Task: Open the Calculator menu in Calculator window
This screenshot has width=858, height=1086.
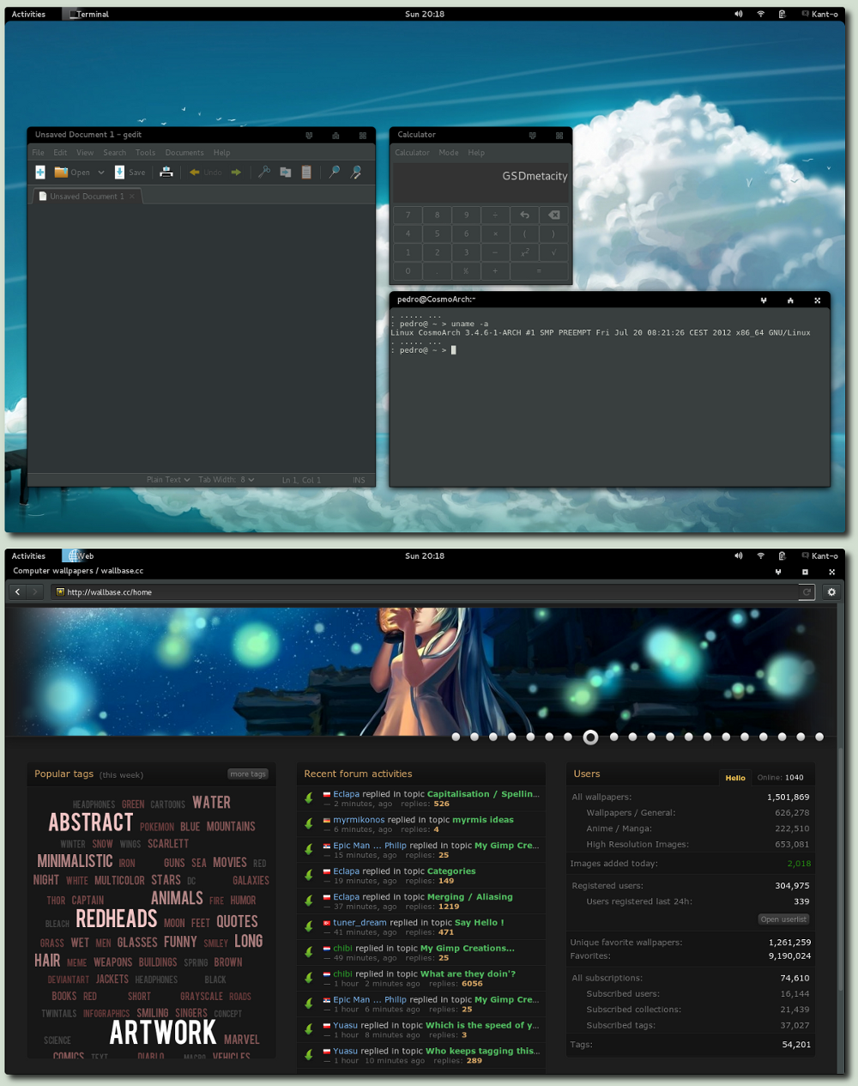Action: (x=412, y=153)
